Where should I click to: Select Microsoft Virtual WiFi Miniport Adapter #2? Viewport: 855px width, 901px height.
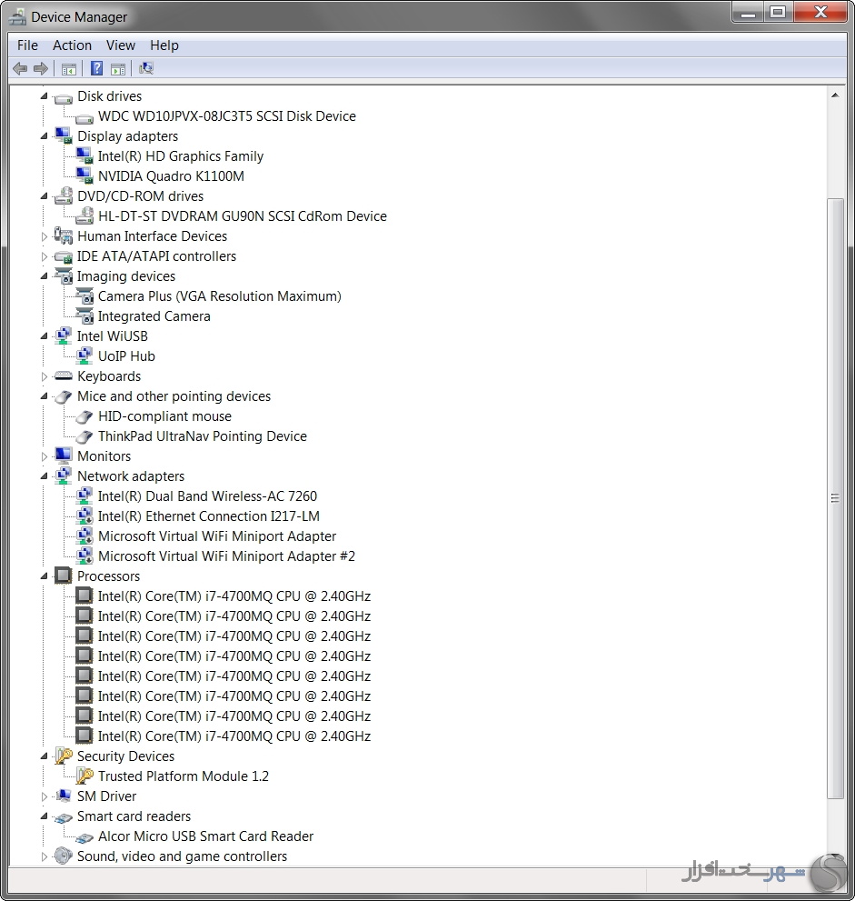(x=226, y=556)
